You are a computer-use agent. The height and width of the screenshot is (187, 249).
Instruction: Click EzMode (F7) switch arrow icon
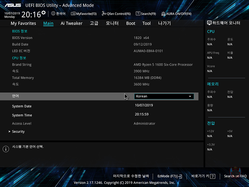(x=180, y=176)
